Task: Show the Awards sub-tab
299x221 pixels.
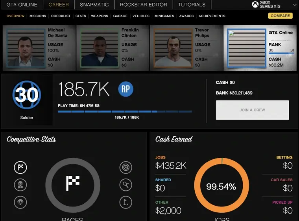Action: (186, 16)
